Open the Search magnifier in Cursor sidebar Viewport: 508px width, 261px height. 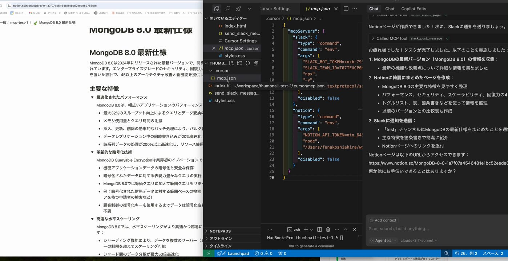(x=228, y=9)
